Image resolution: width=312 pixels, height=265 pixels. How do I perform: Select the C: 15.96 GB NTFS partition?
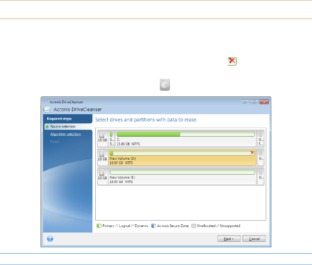pos(186,138)
